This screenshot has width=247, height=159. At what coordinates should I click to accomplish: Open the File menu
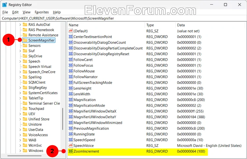click(5, 12)
